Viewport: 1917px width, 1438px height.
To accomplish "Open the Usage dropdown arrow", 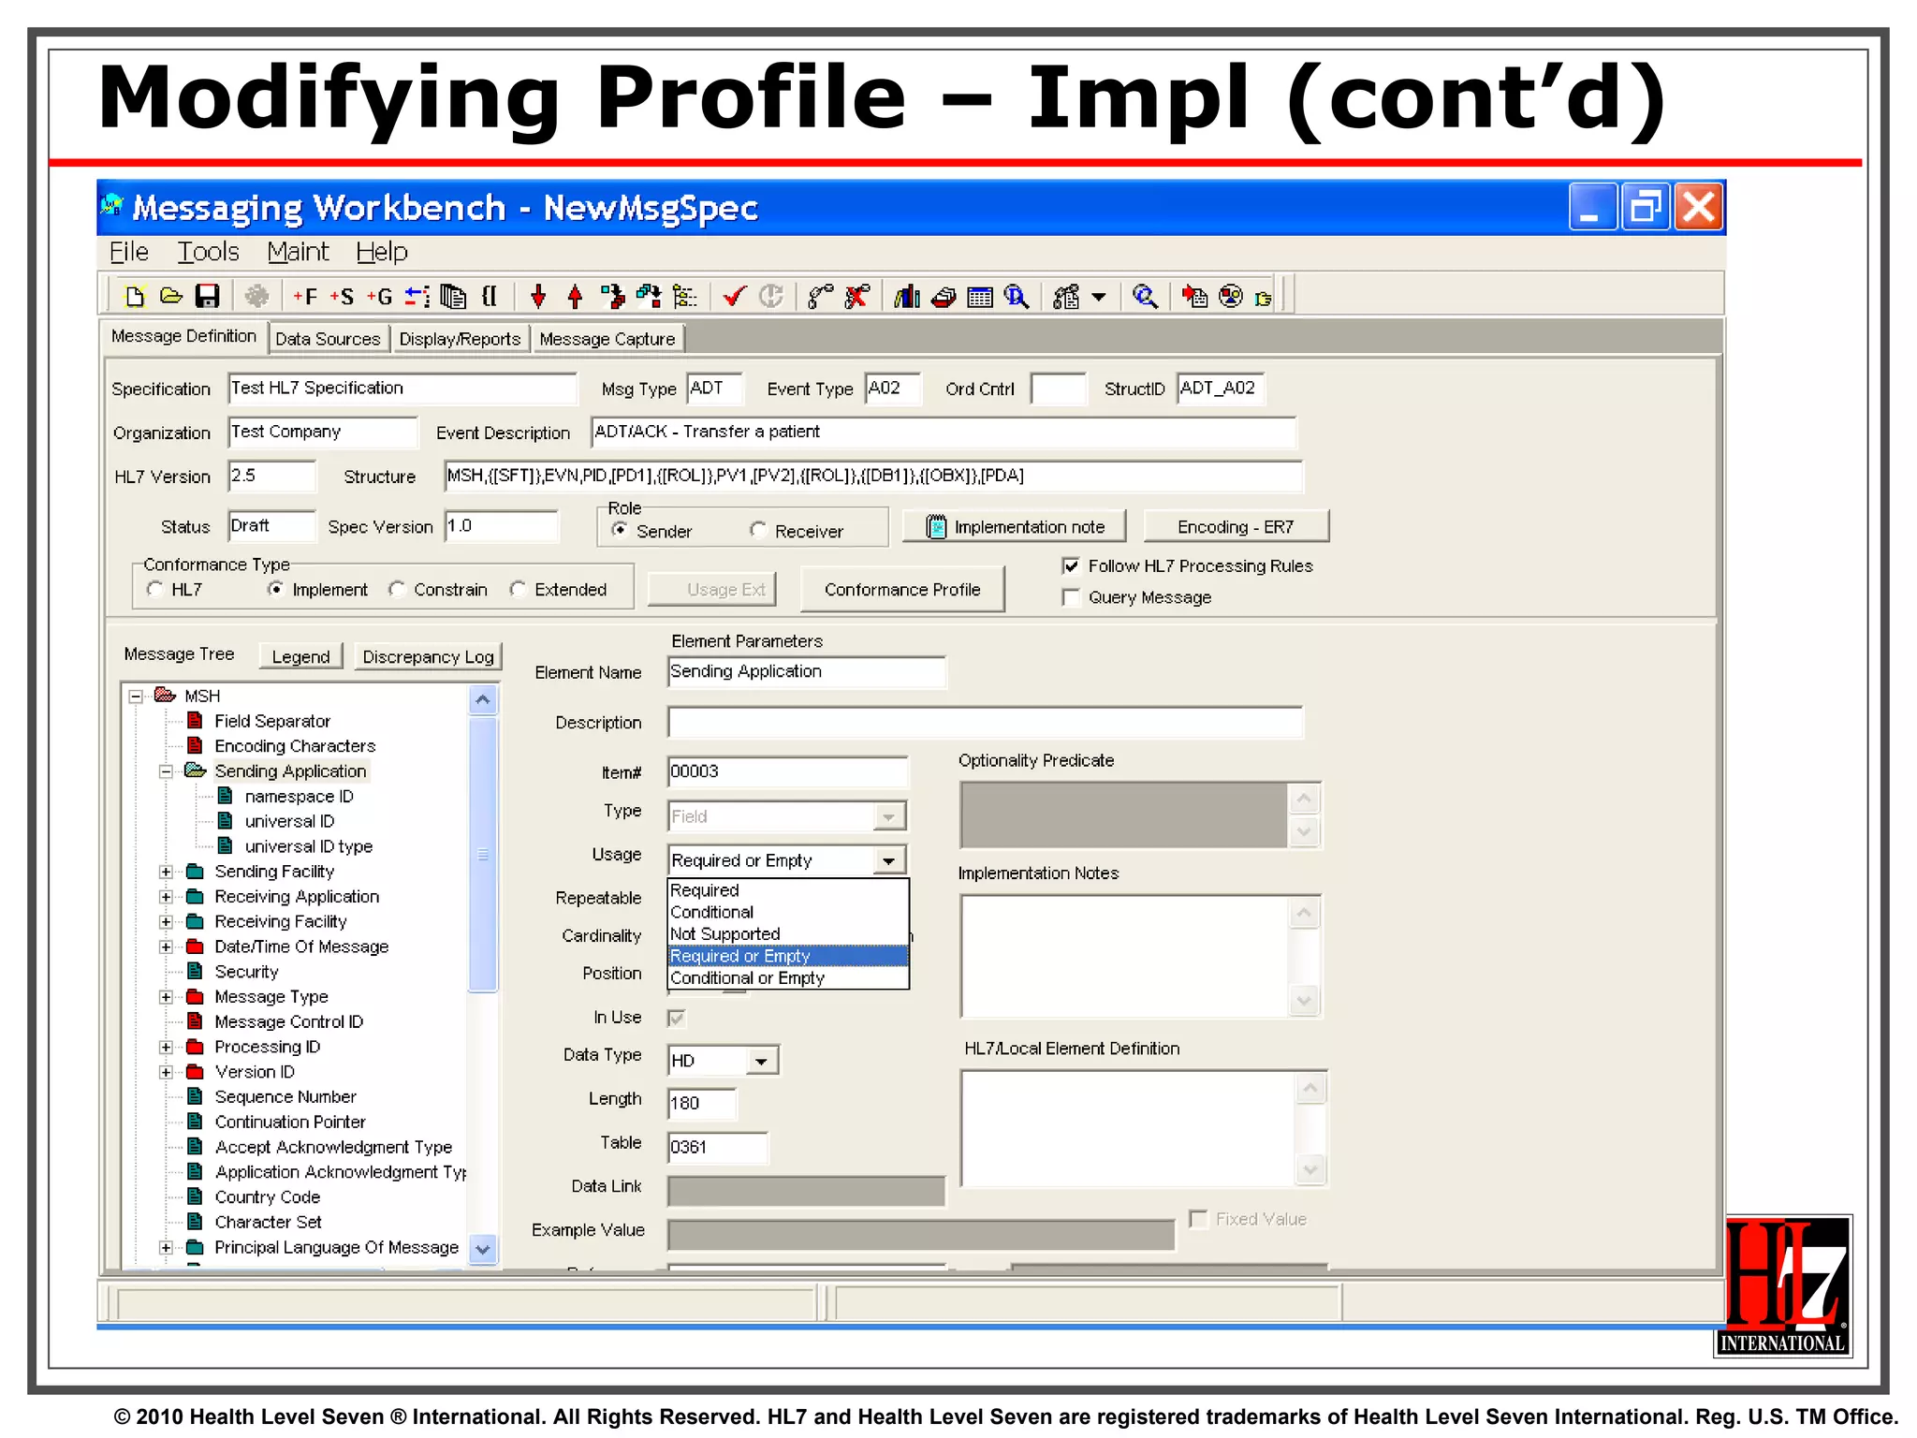I will click(x=888, y=860).
